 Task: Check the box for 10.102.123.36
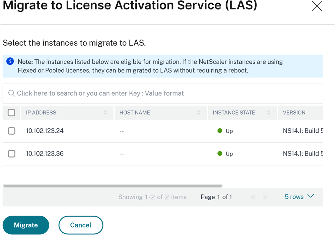click(11, 154)
